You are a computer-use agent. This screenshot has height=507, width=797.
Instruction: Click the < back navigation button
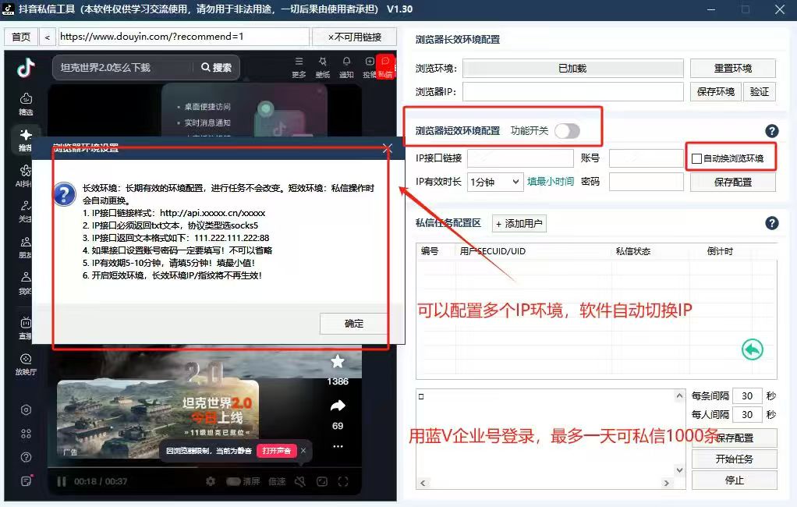click(x=48, y=37)
